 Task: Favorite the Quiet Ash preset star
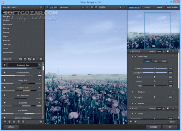point(4,103)
